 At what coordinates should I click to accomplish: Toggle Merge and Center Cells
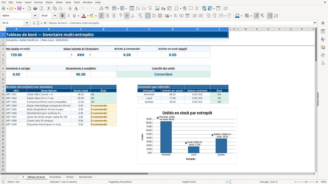tap(148, 16)
